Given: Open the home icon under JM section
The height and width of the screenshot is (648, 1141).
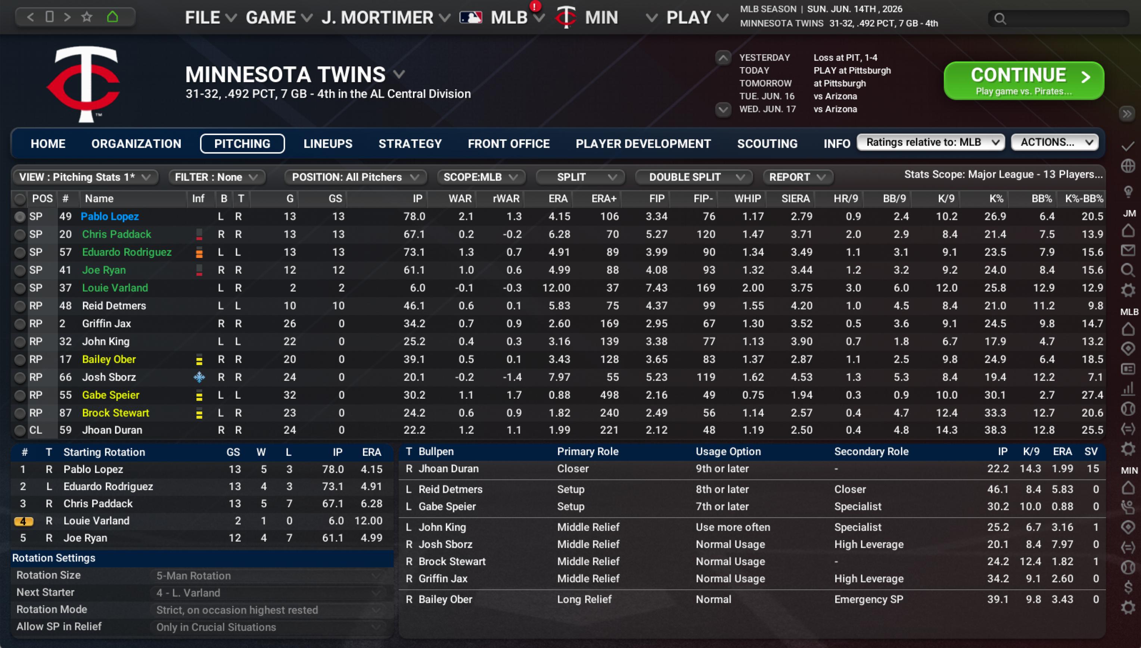Looking at the screenshot, I should [x=1128, y=231].
